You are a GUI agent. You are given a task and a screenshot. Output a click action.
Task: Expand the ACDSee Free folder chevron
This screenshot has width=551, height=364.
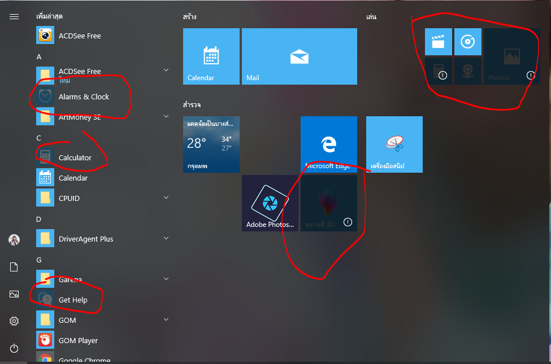coord(166,70)
